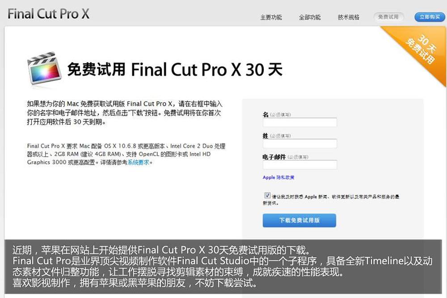Viewport: 447px width, 298px height.
Task: Click the Final Cut Pro clapperboard icon
Action: (44, 68)
